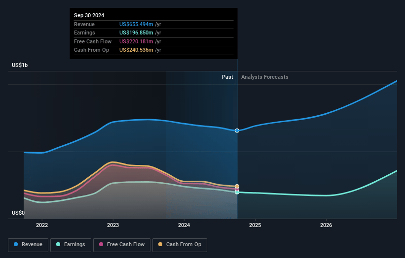Click the orange Cash From Op data point
This screenshot has height=258, width=405.
[237, 186]
